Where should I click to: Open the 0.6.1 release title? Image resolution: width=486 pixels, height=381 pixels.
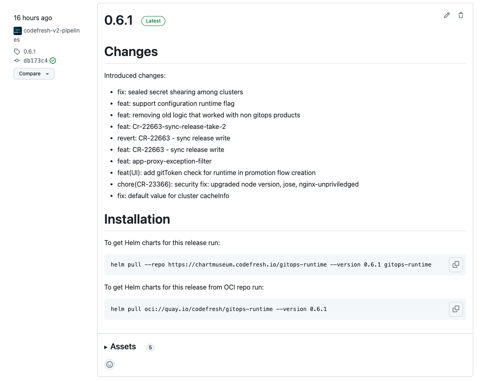pyautogui.click(x=119, y=20)
